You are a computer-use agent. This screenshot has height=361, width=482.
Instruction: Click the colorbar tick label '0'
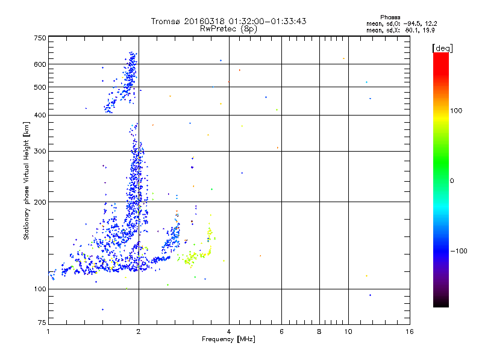tap(452, 181)
